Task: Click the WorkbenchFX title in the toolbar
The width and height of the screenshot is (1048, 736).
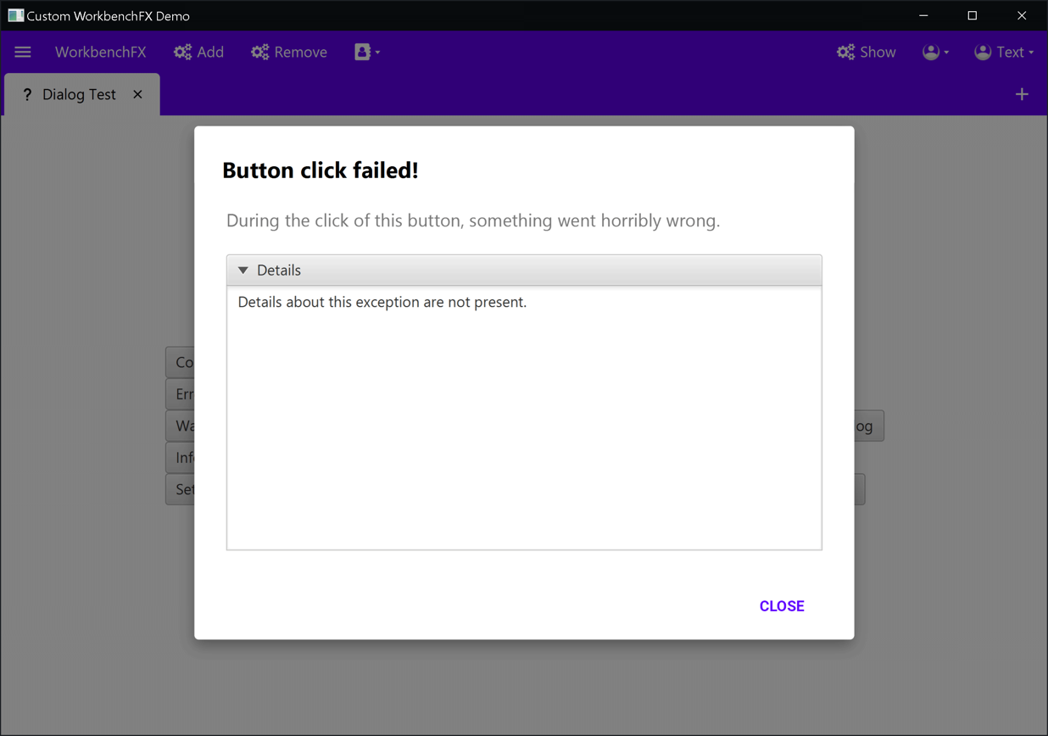Action: pyautogui.click(x=101, y=52)
